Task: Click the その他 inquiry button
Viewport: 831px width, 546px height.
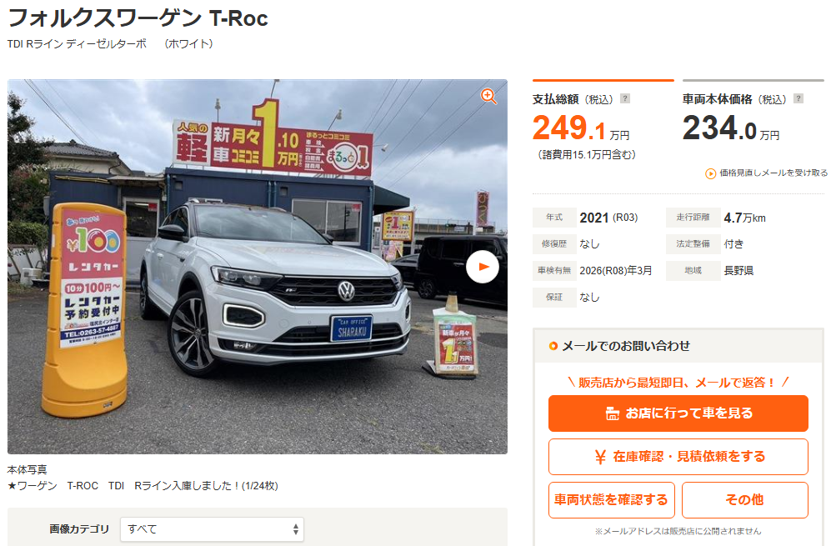Action: [x=744, y=500]
